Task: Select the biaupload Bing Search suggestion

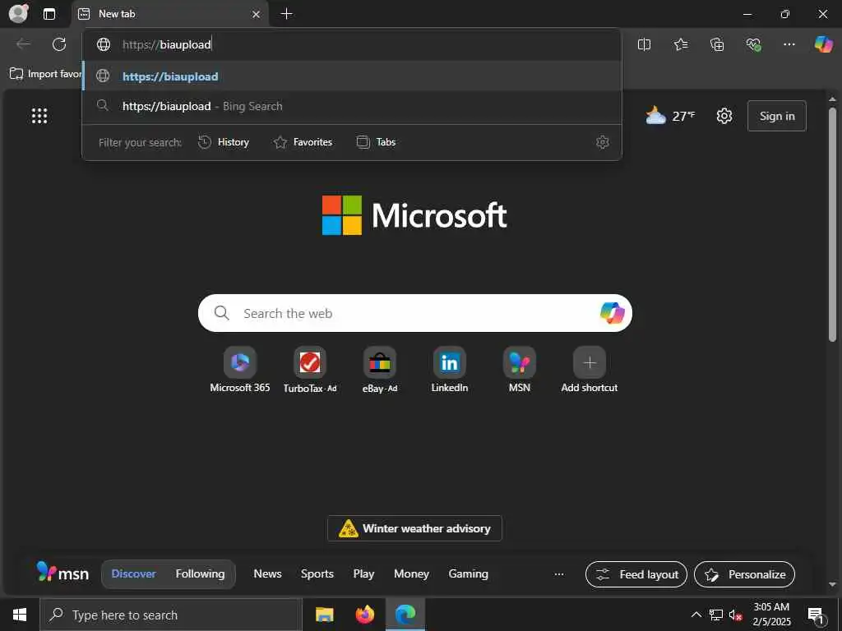Action: 352,106
